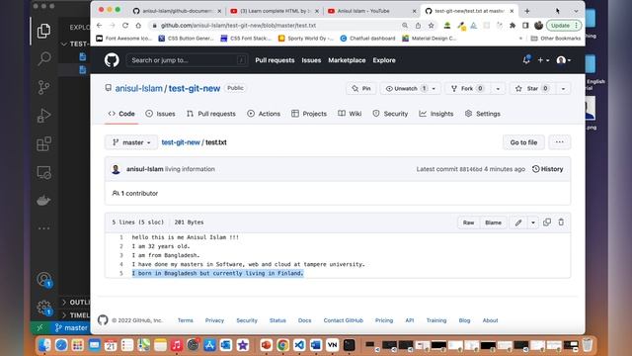Reload the page in browser
Screen dimensions: 632x356
tap(125, 25)
